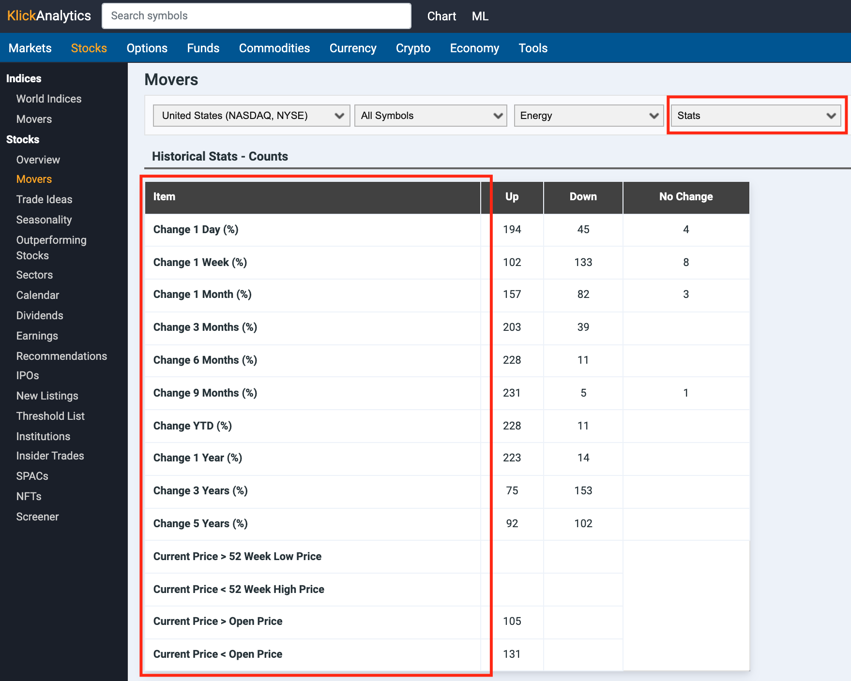Open SPACs in sidebar
Image resolution: width=851 pixels, height=681 pixels.
click(x=32, y=476)
